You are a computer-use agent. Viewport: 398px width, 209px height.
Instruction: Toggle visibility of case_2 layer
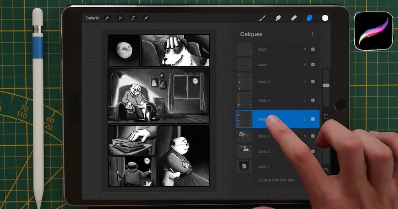[313, 151]
